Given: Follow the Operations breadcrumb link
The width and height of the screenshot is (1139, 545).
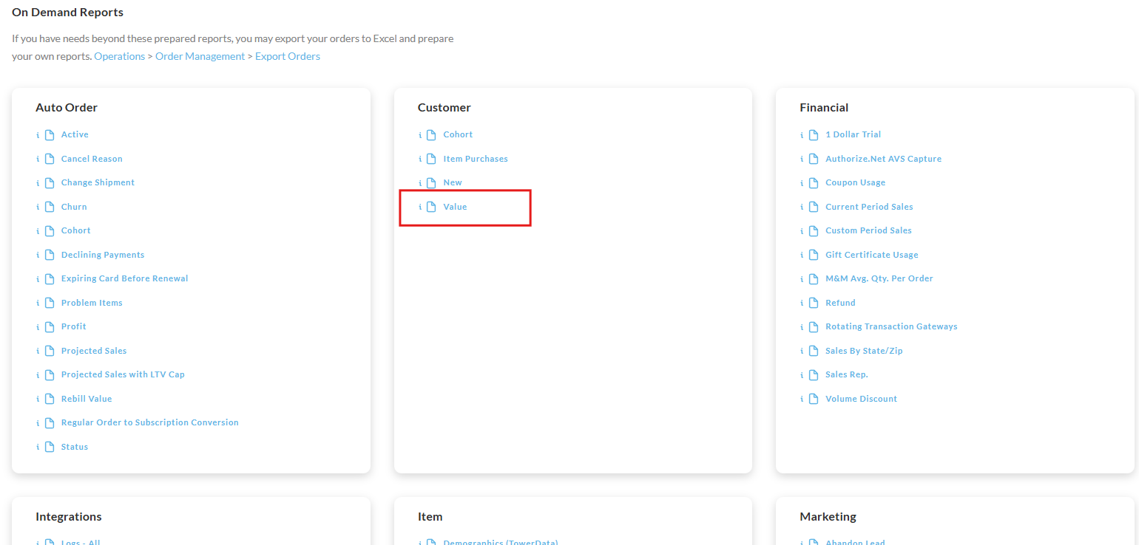Looking at the screenshot, I should tap(120, 56).
